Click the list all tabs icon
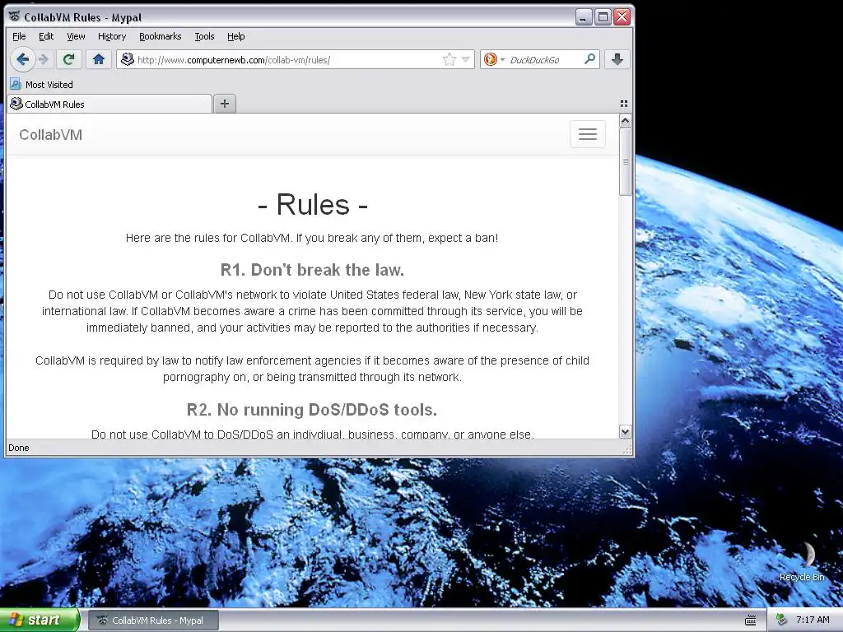The height and width of the screenshot is (632, 843). [x=624, y=104]
